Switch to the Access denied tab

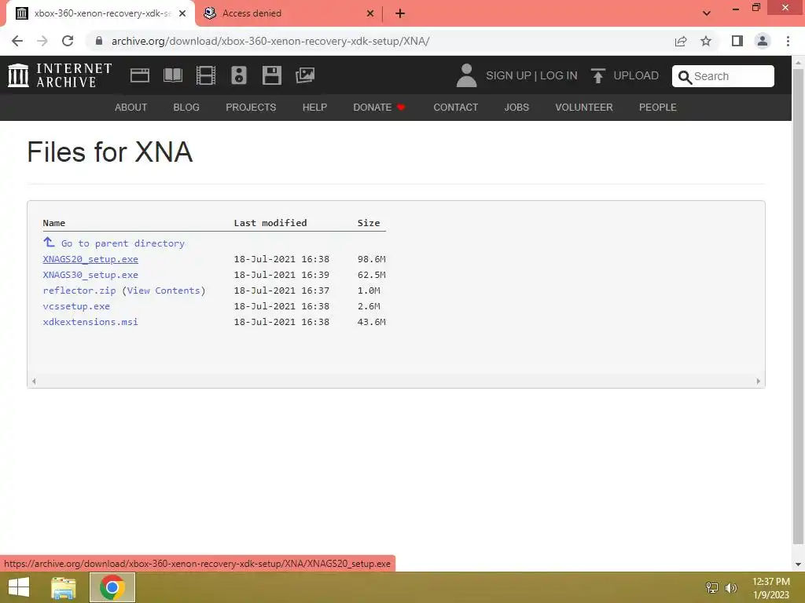click(289, 14)
